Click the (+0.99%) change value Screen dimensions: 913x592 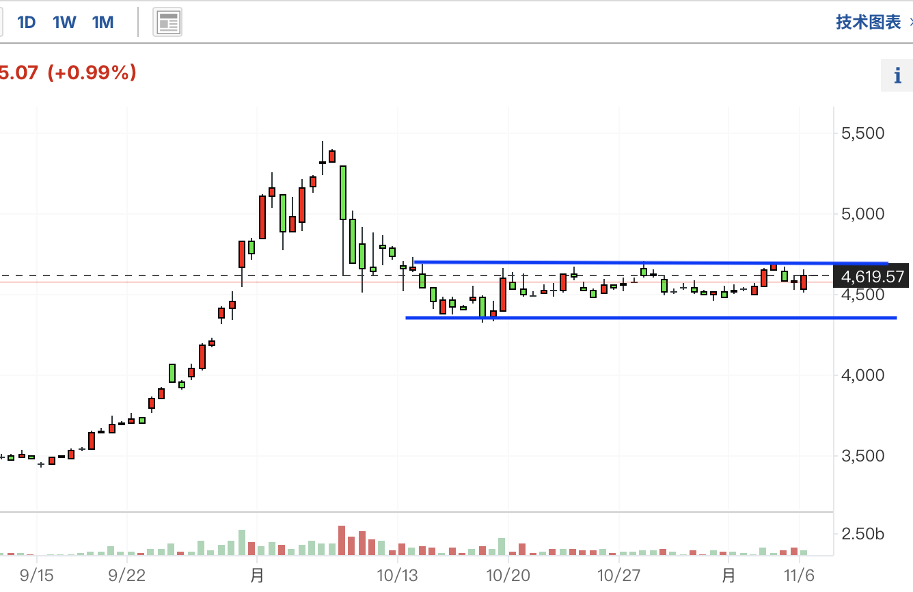[x=92, y=72]
